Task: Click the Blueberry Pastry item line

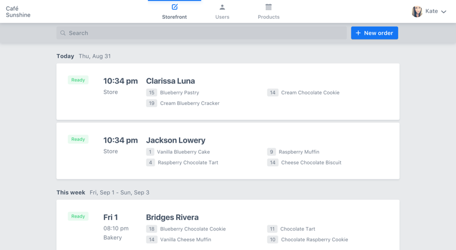Action: tap(179, 93)
